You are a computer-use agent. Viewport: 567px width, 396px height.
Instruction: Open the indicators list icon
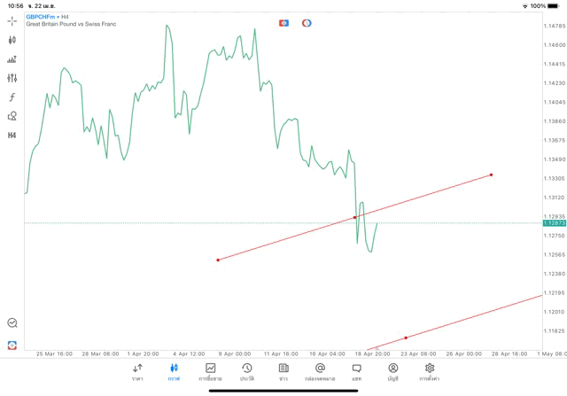click(12, 59)
